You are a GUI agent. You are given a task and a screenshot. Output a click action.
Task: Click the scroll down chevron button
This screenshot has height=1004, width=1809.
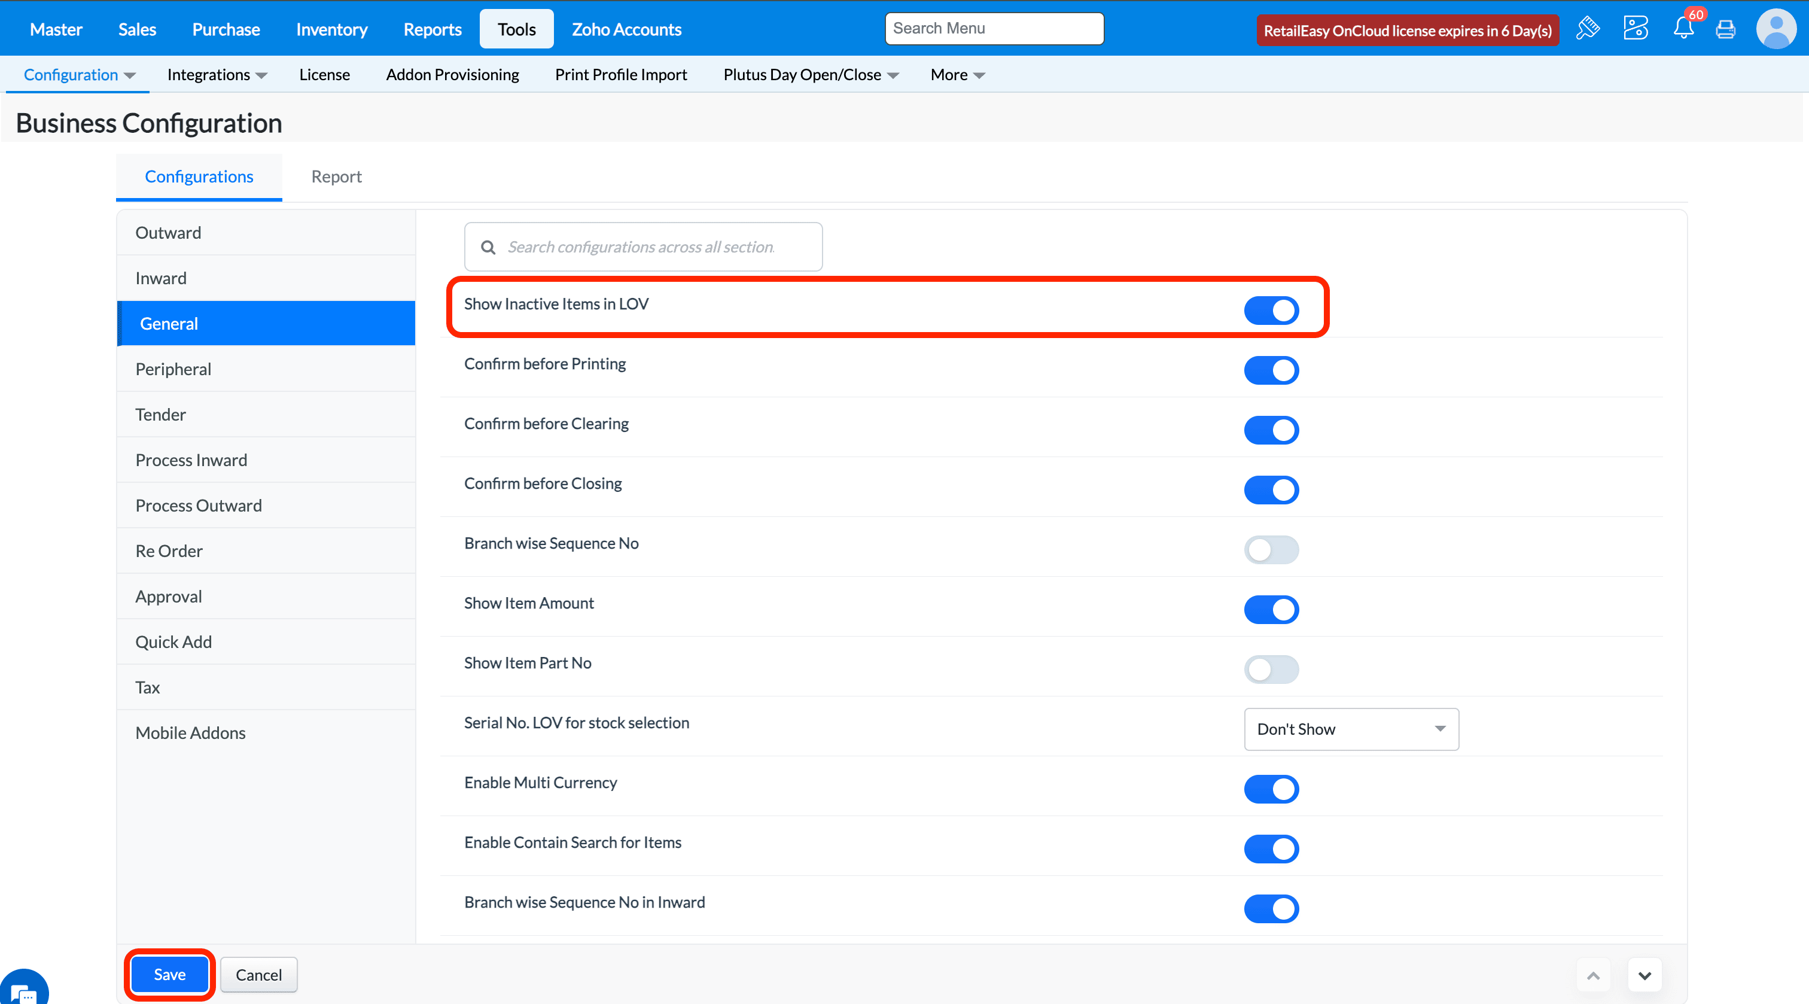tap(1644, 975)
